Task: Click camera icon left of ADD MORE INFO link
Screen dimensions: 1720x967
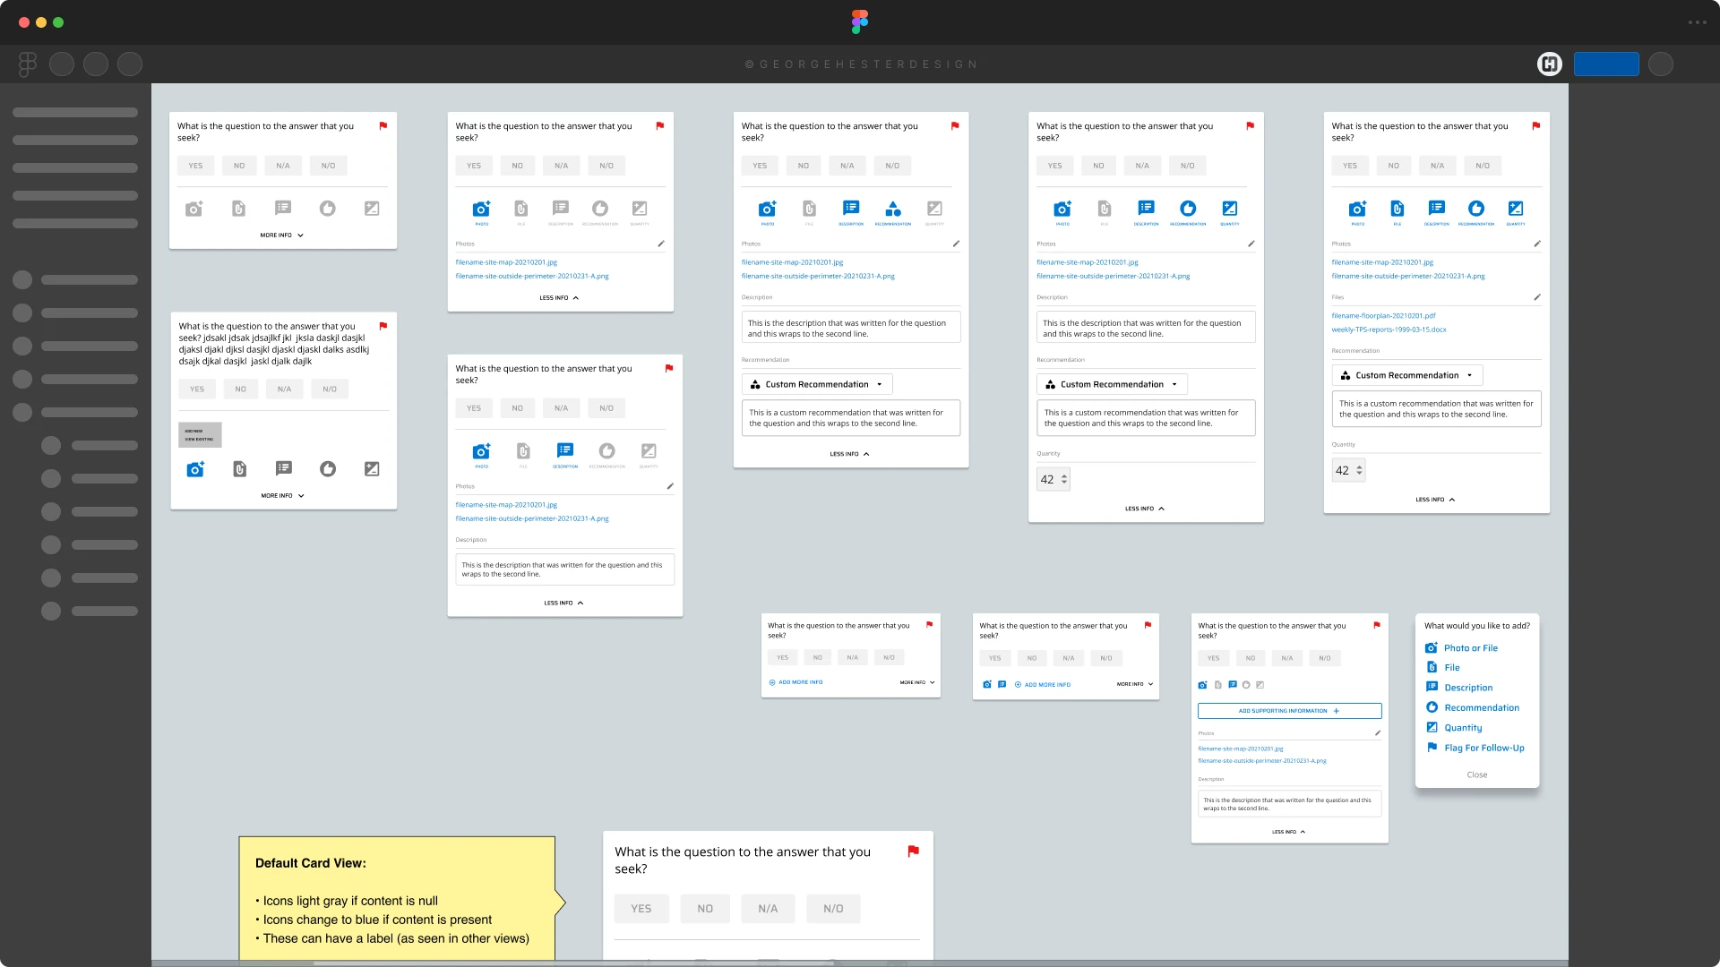Action: [x=987, y=684]
